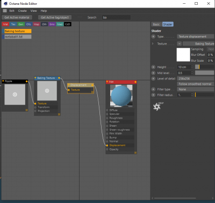This screenshot has width=215, height=203.
Task: Expand the Texture parameter chevron
Action: [x=153, y=44]
